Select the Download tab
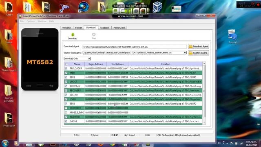261x147 pixels. pyautogui.click(x=91, y=27)
